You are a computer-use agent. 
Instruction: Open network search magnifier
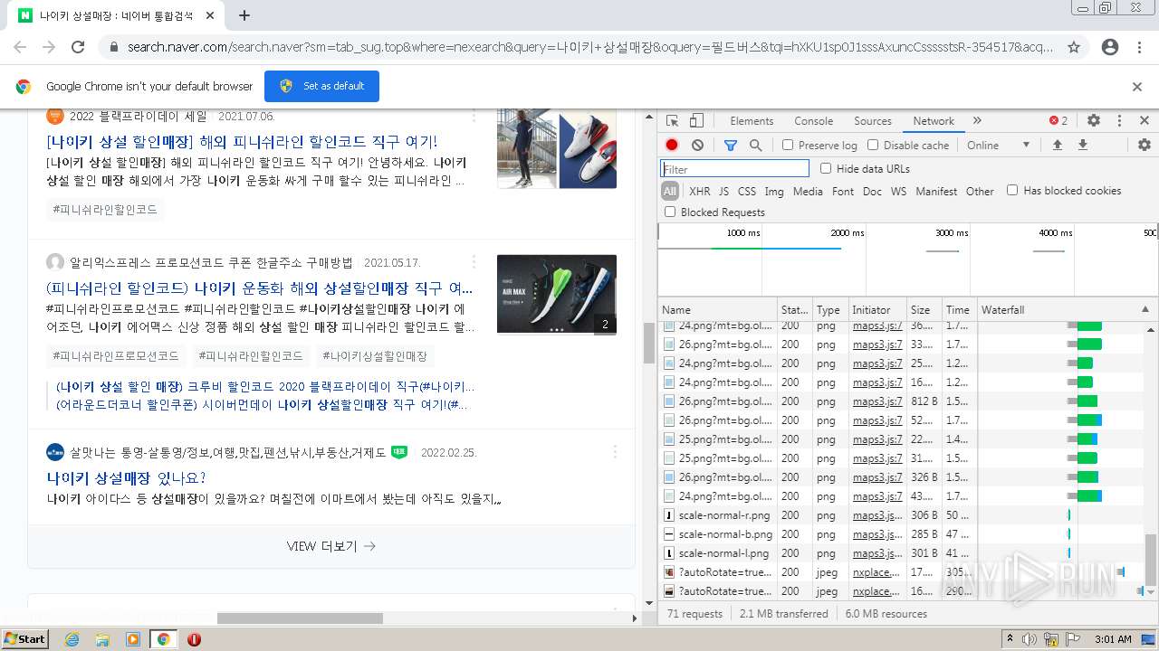[x=755, y=145]
